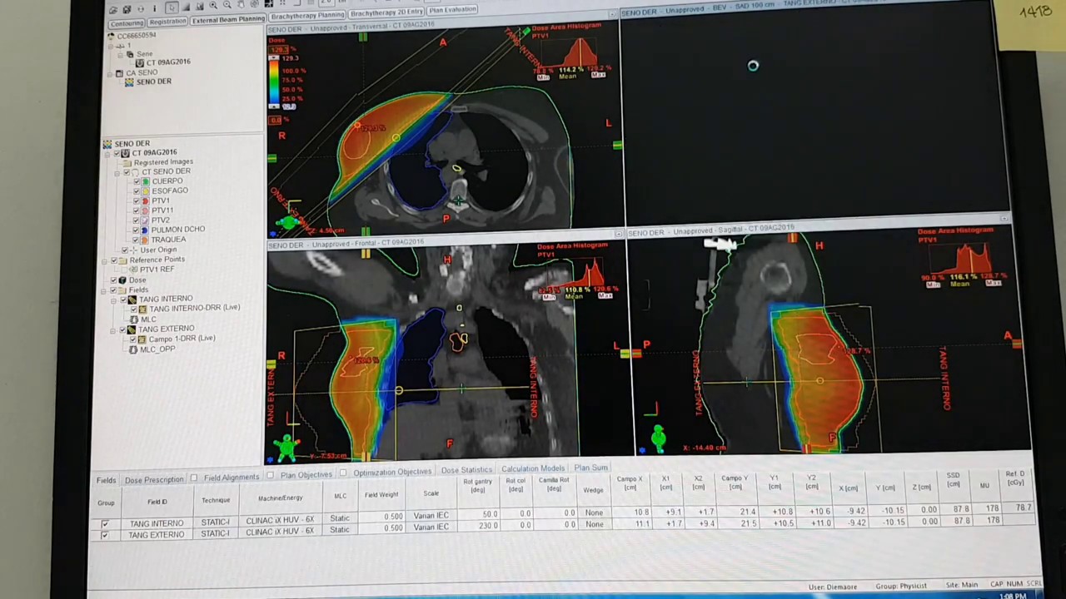
Task: Click the open patient toolbar icon
Action: tap(113, 9)
